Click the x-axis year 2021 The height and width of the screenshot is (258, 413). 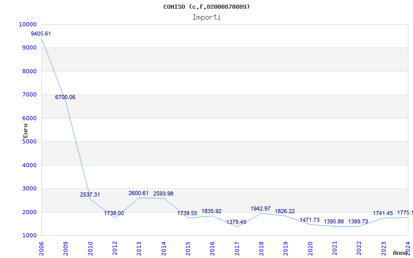[x=335, y=249]
